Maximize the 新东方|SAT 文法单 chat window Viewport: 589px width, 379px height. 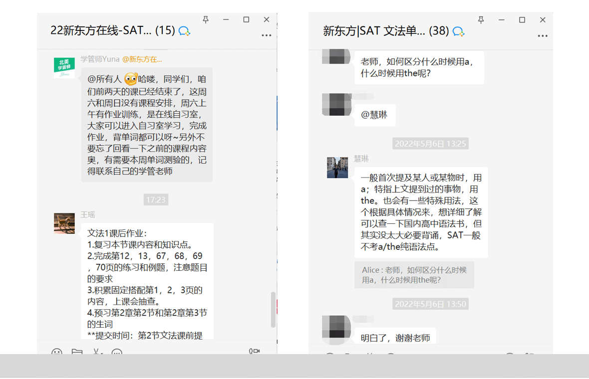[x=522, y=20]
